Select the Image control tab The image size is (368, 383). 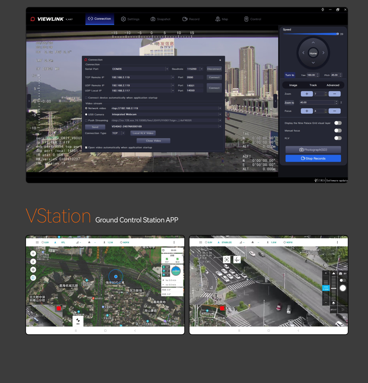[x=293, y=85]
